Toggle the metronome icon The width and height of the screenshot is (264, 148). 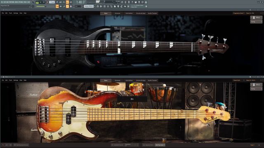57,2
